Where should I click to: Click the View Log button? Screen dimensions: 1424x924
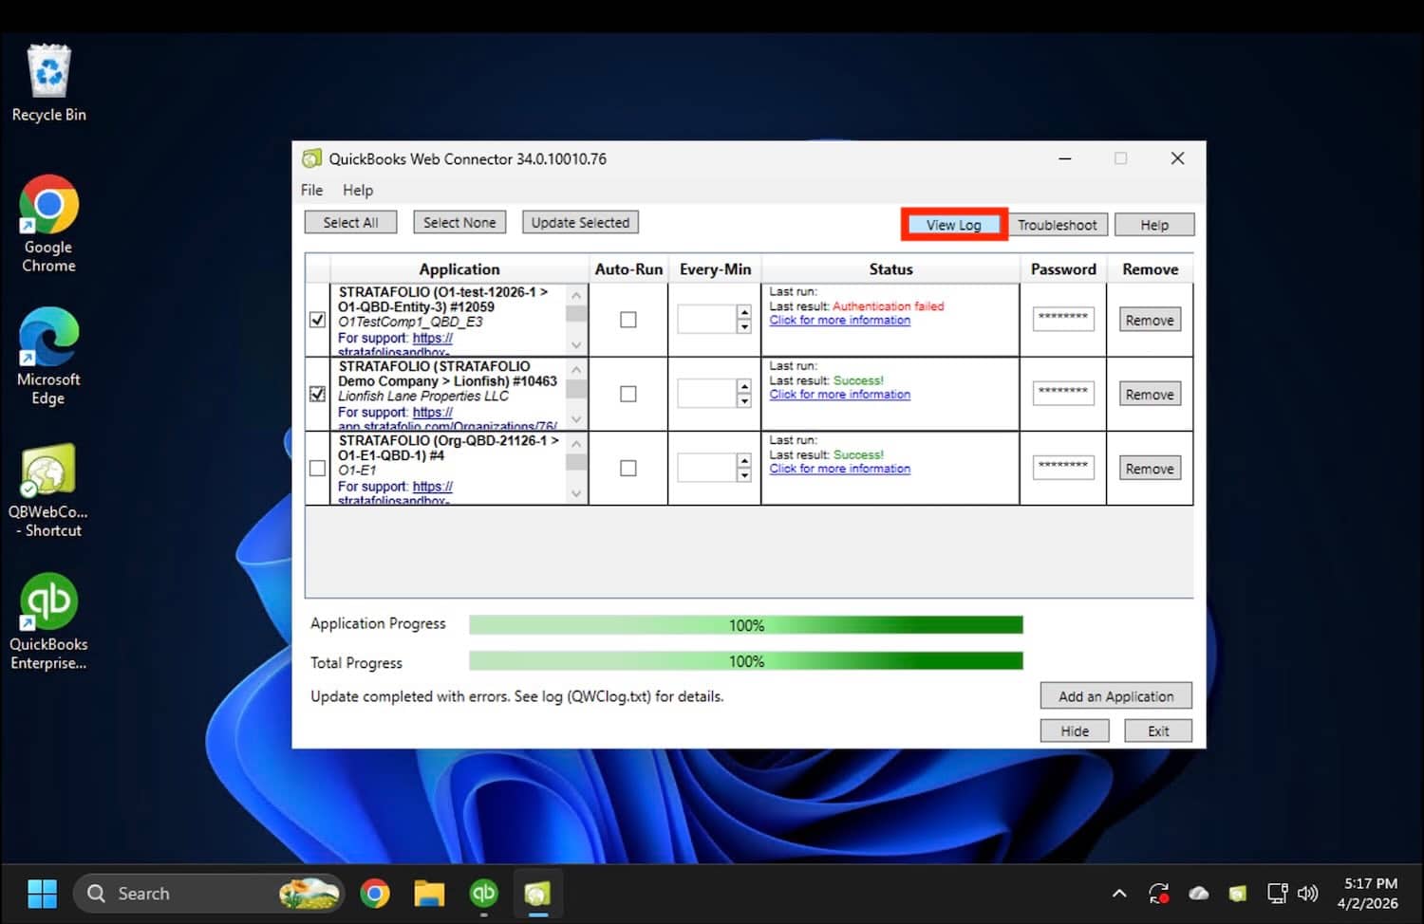(953, 225)
